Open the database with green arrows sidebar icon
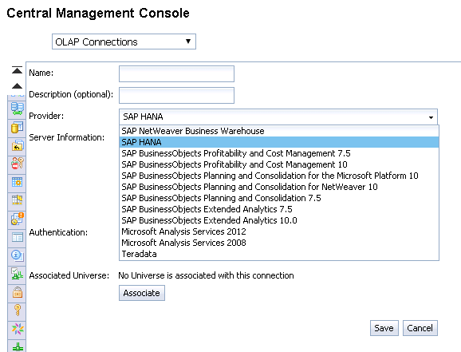The height and width of the screenshot is (352, 461). [17, 109]
